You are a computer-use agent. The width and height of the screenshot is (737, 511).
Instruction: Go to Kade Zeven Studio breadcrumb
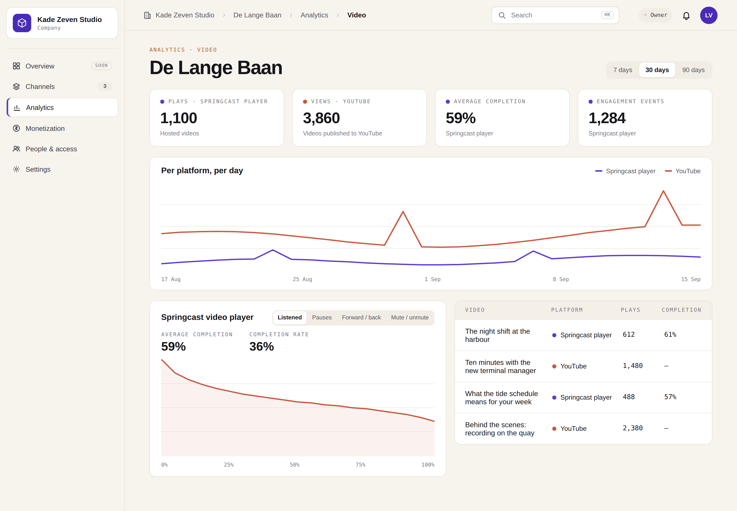tap(185, 15)
